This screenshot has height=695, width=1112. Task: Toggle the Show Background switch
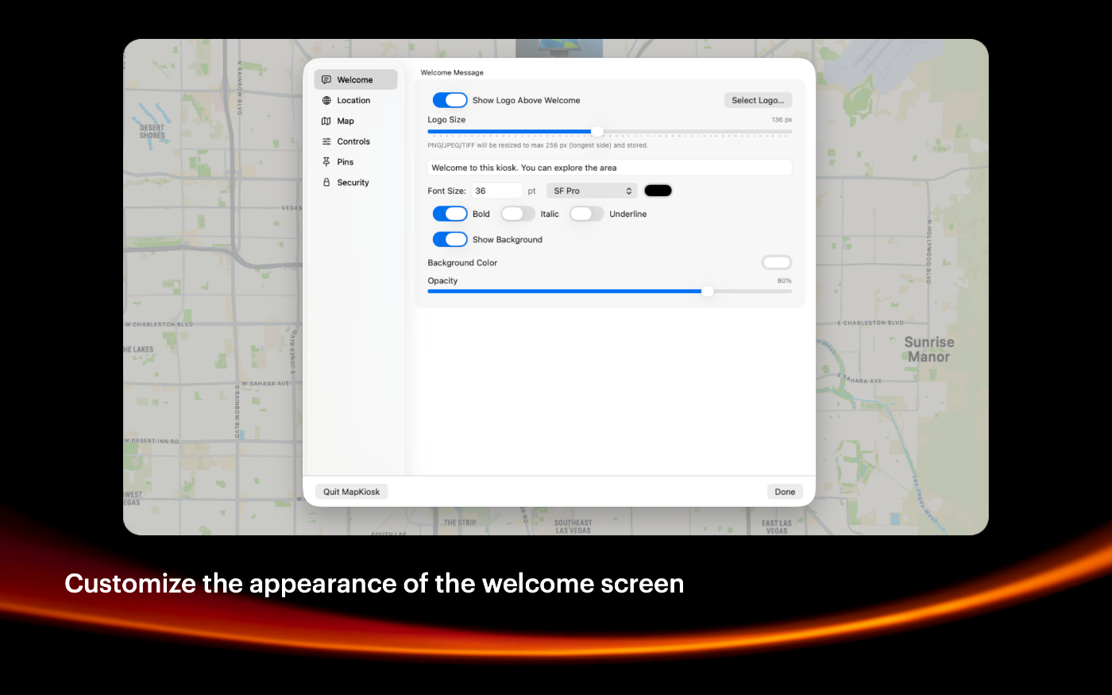click(x=450, y=239)
